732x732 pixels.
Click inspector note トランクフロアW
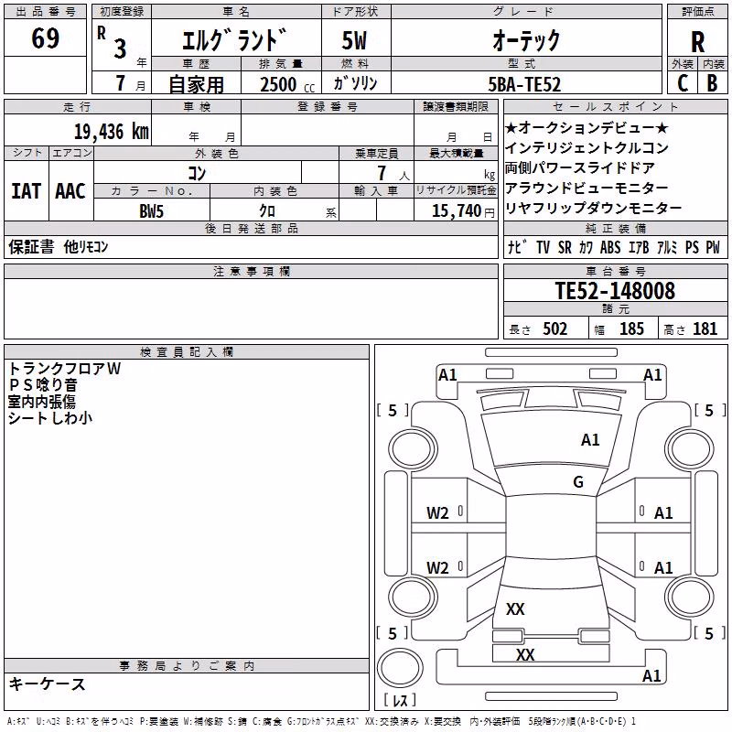coord(64,369)
